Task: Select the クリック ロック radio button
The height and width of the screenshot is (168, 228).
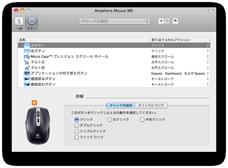Action: click(x=77, y=137)
